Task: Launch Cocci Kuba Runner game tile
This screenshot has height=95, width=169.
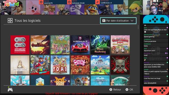Action: [x=120, y=45]
